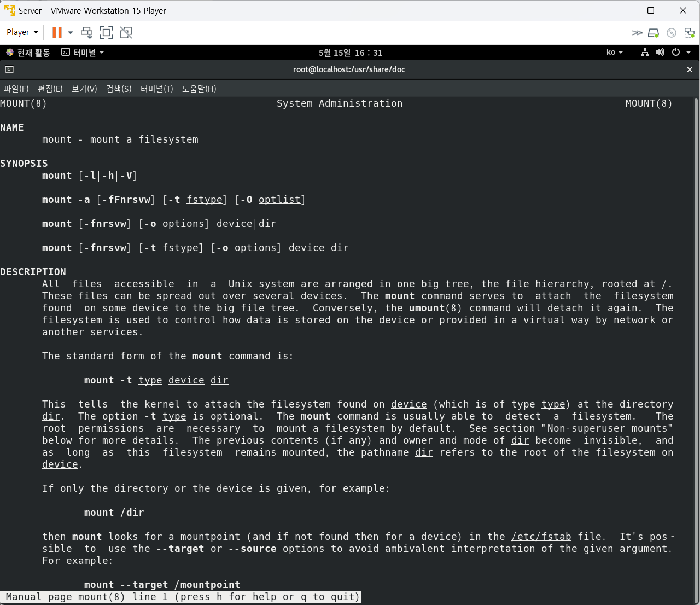The image size is (700, 605).
Task: Click the text 'mount --target /mountpoint'
Action: tap(162, 585)
